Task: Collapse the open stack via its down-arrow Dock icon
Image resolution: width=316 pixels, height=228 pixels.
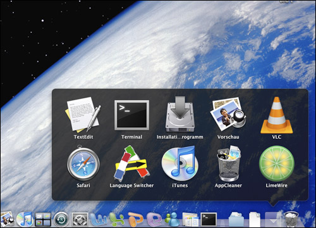Action: [273, 220]
